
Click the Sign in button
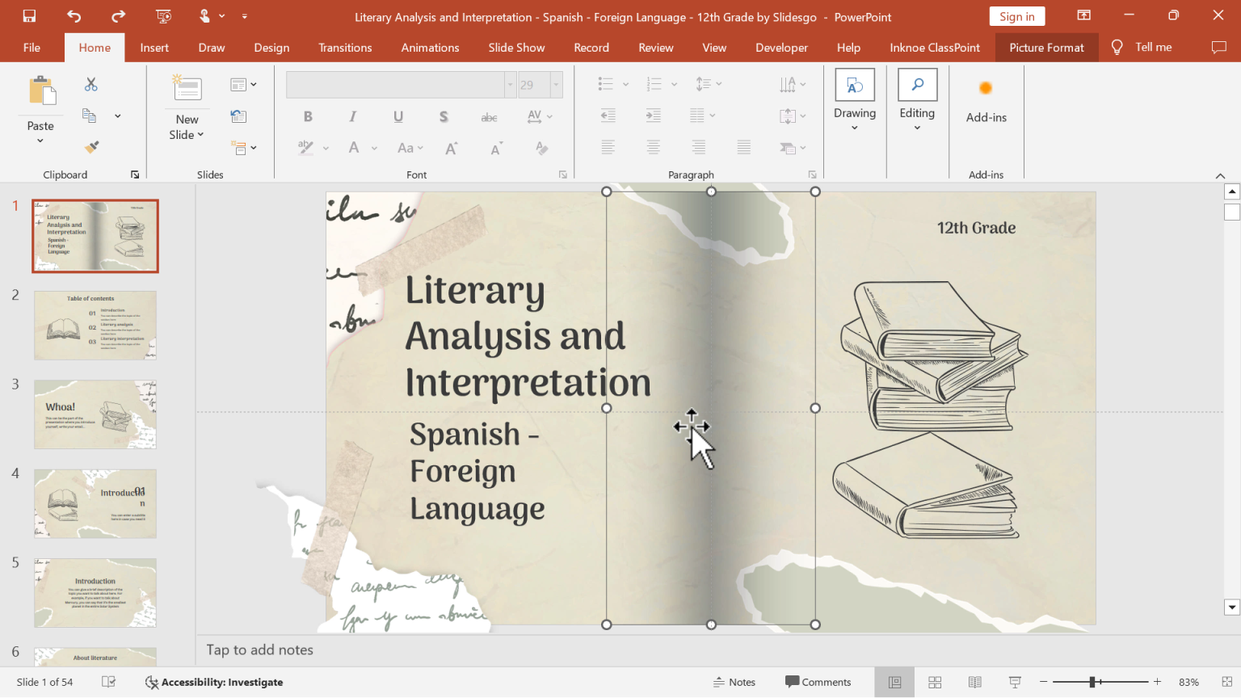point(1016,15)
